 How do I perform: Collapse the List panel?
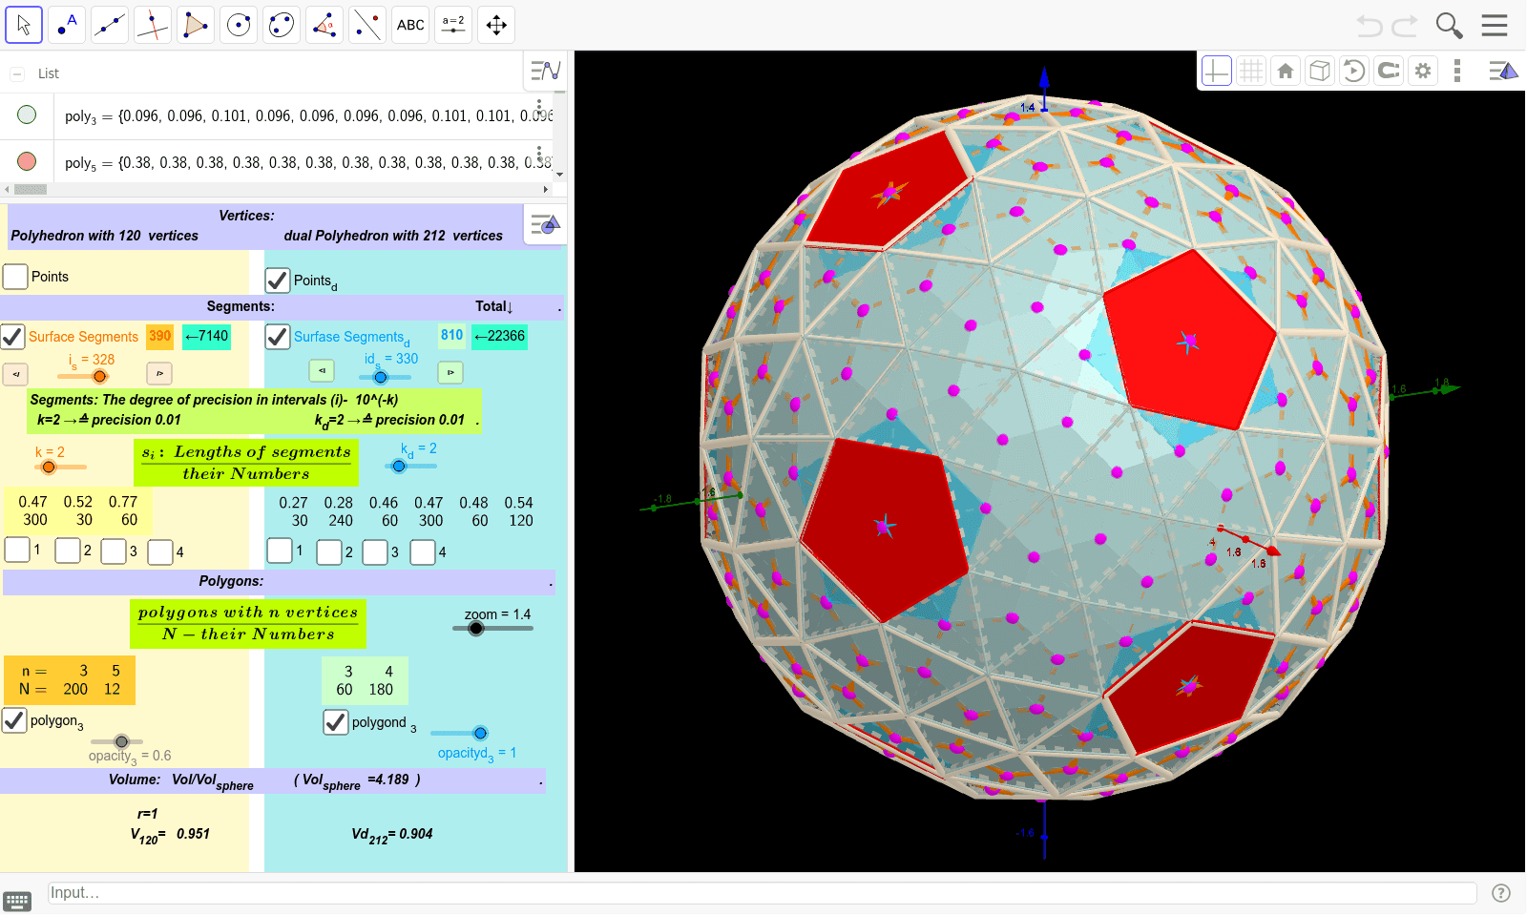pyautogui.click(x=17, y=73)
